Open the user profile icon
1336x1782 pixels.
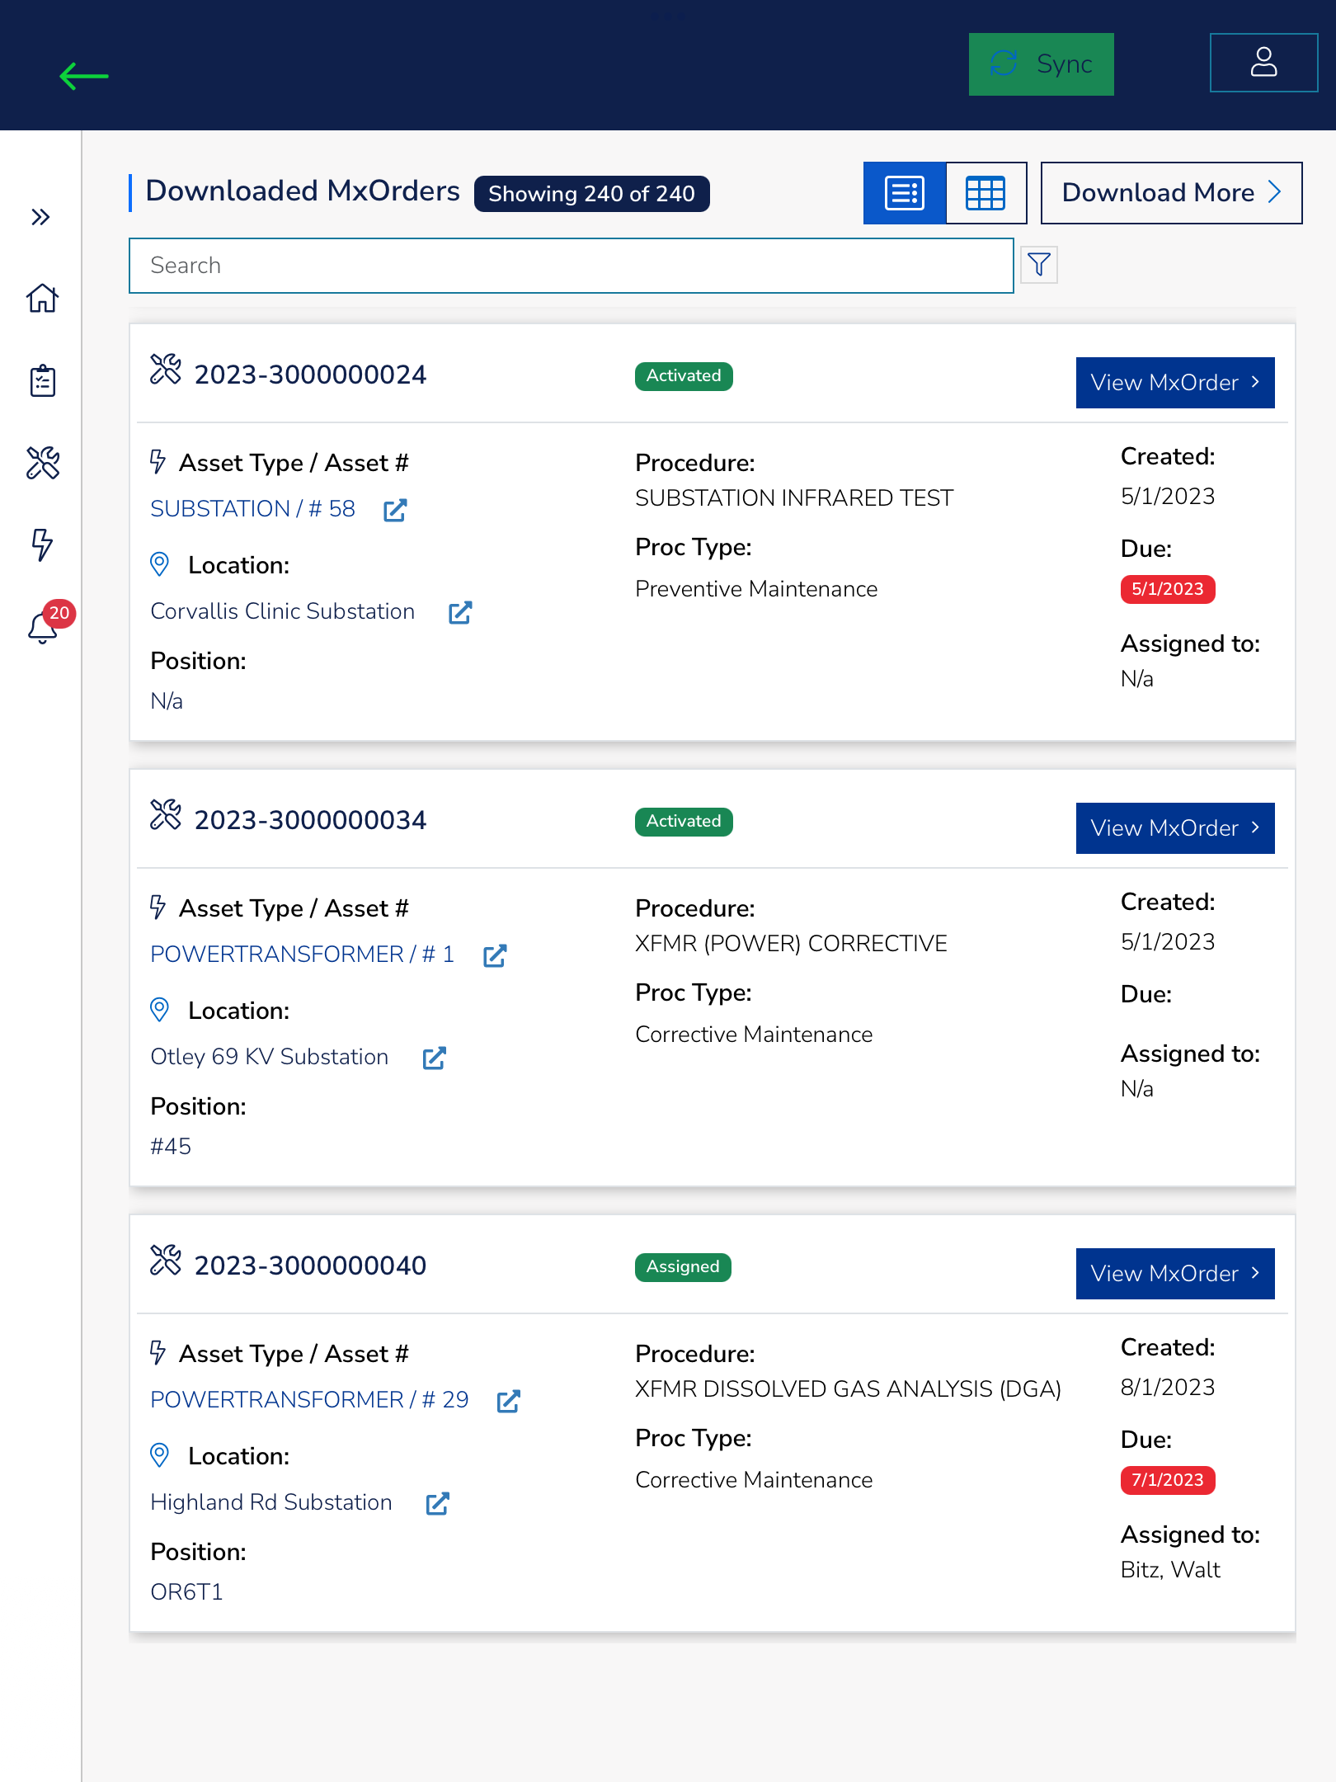(x=1263, y=63)
